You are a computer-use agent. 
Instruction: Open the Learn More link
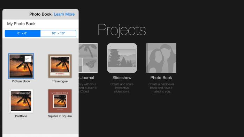[x=64, y=14]
